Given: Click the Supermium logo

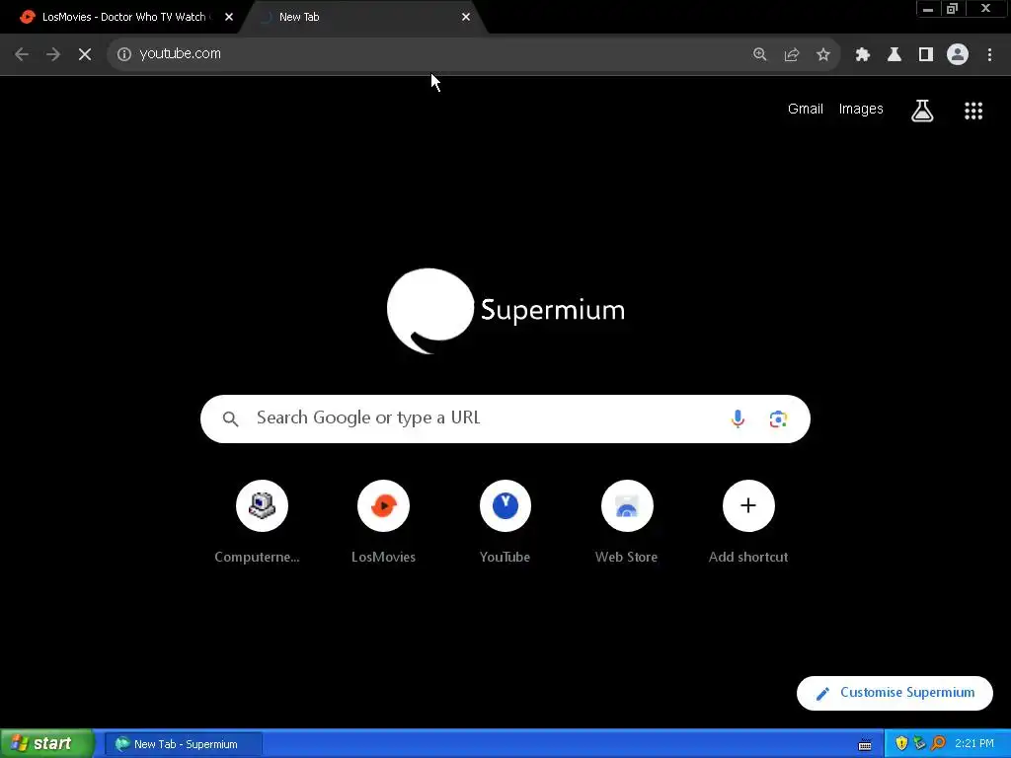Looking at the screenshot, I should pos(505,311).
